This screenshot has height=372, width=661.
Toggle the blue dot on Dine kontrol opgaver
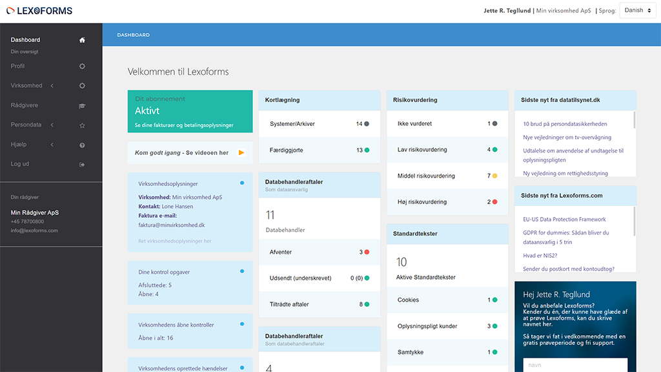pos(243,271)
